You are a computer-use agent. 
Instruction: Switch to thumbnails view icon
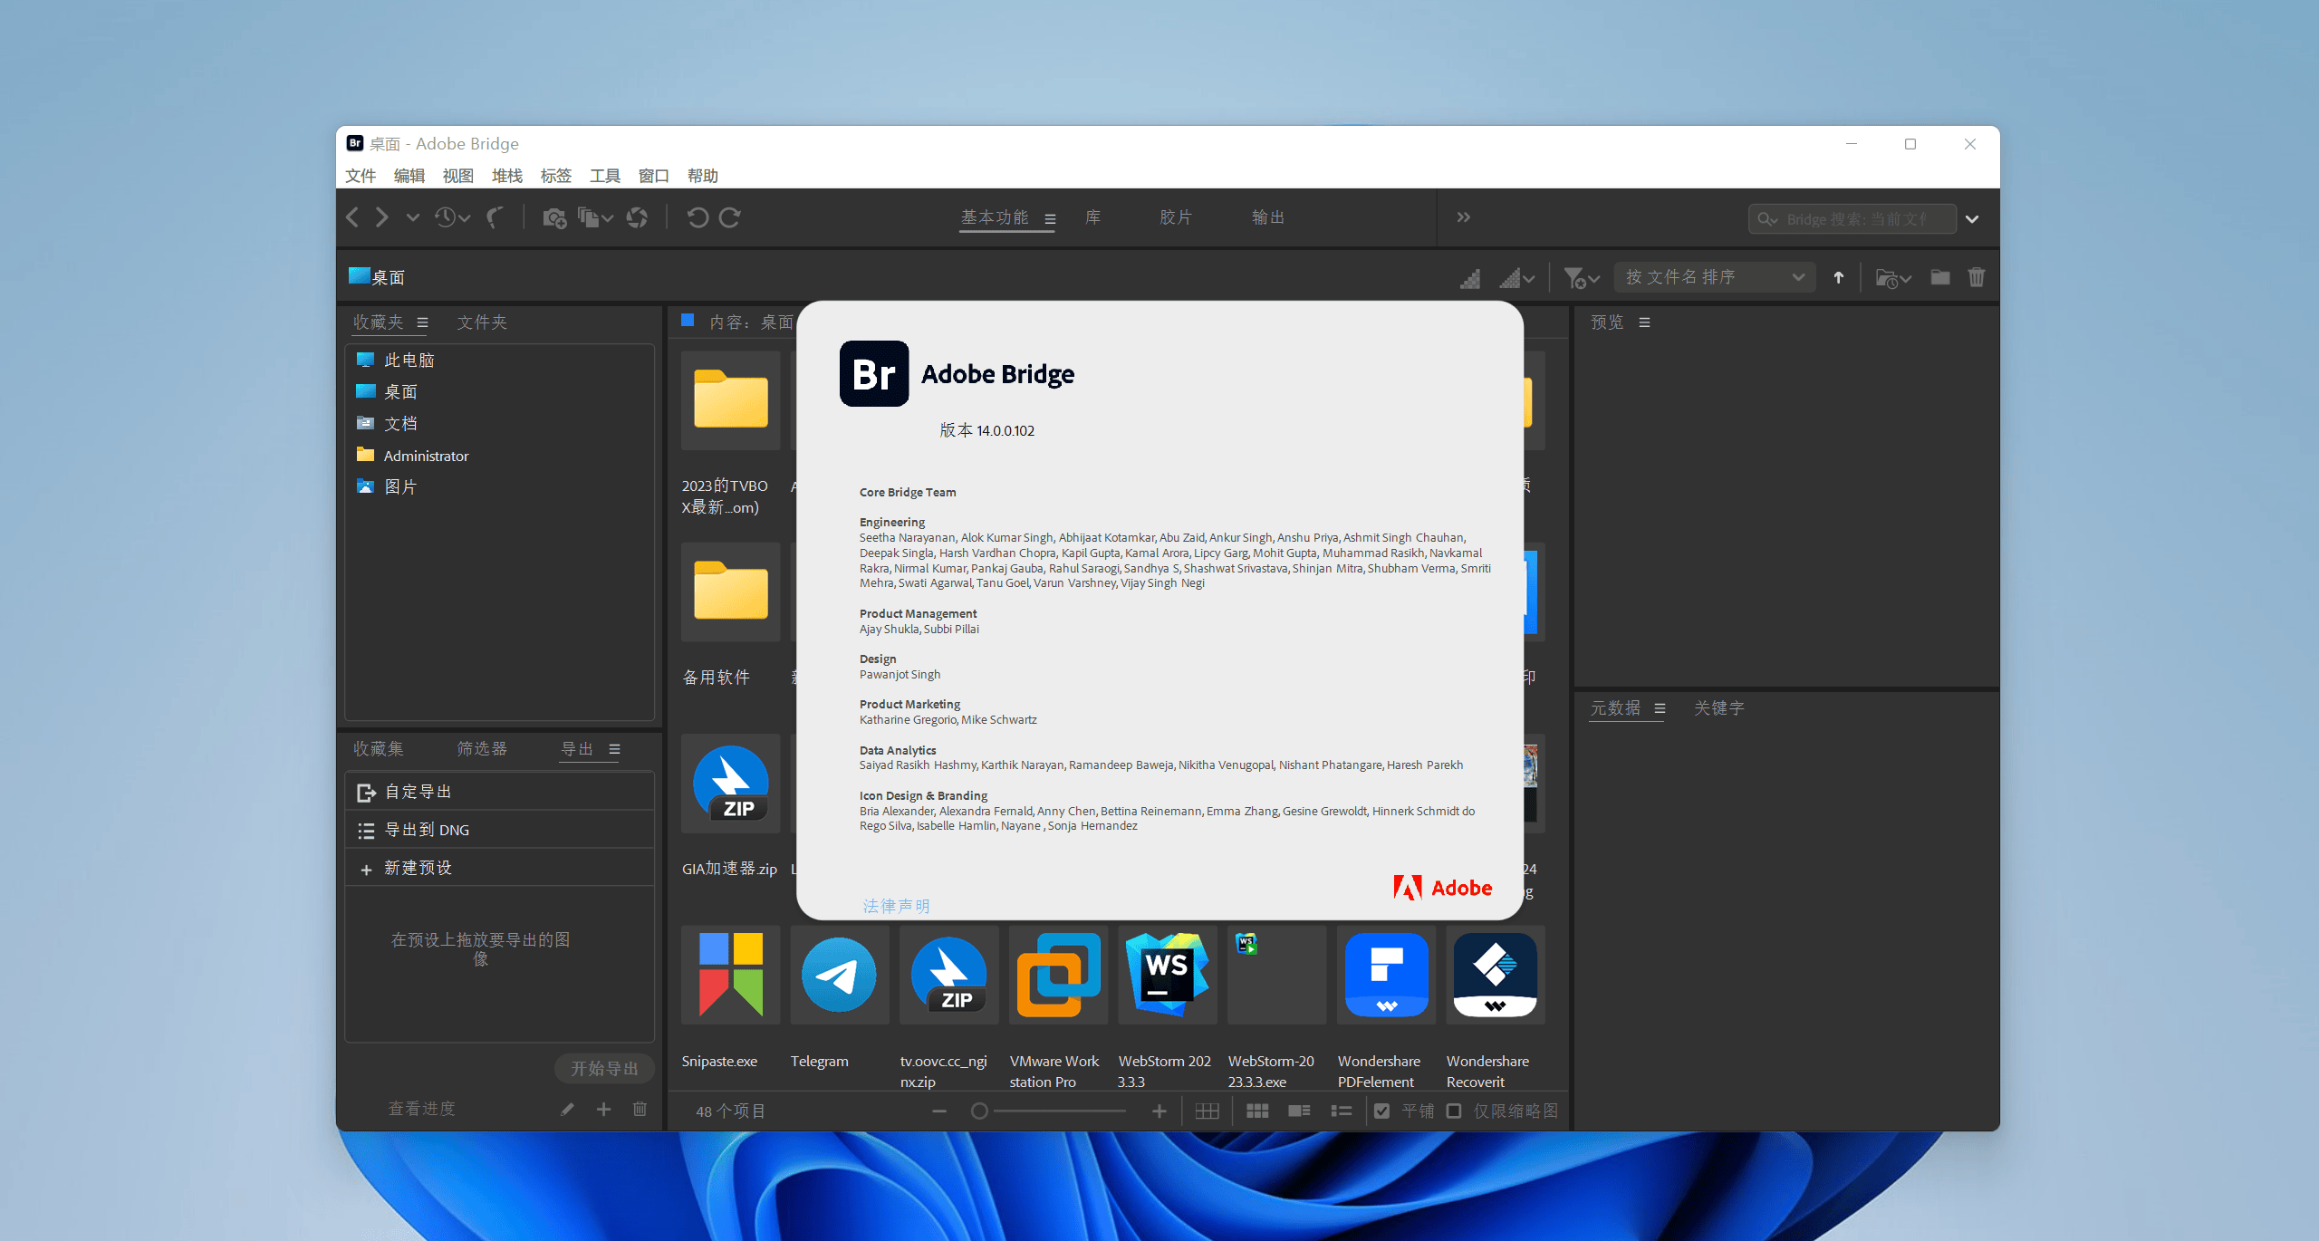click(x=1257, y=1111)
